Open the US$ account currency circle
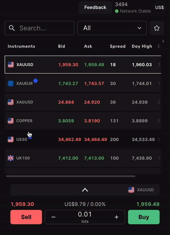The image size is (170, 235). [x=160, y=7]
